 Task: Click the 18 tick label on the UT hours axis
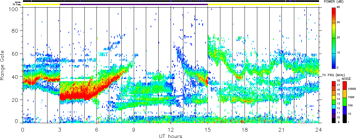[245, 130]
